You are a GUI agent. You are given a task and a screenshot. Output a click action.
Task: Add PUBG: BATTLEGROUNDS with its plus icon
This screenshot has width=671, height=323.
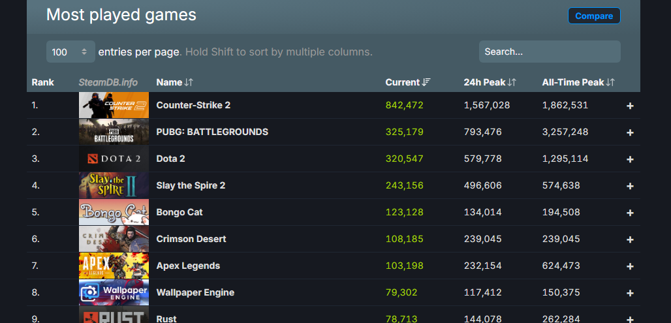pyautogui.click(x=630, y=132)
